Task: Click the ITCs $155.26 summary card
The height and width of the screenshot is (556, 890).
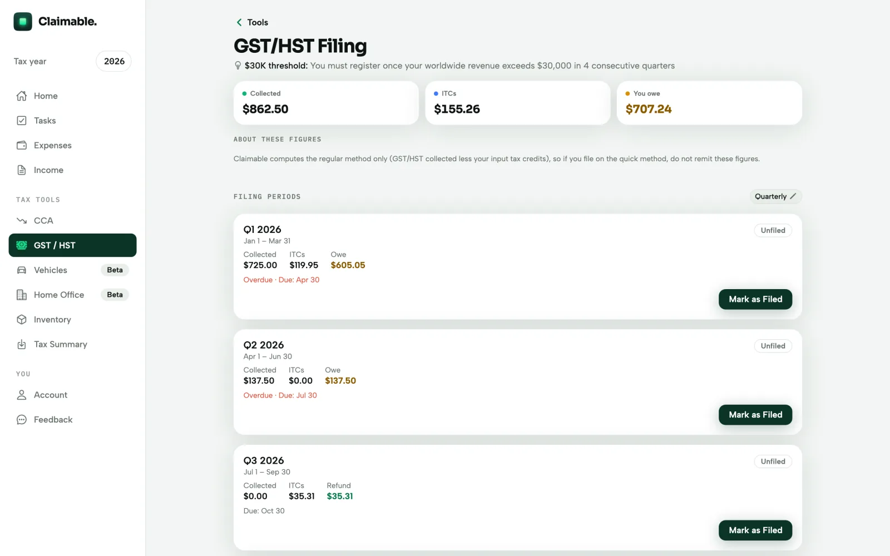Action: [x=517, y=103]
